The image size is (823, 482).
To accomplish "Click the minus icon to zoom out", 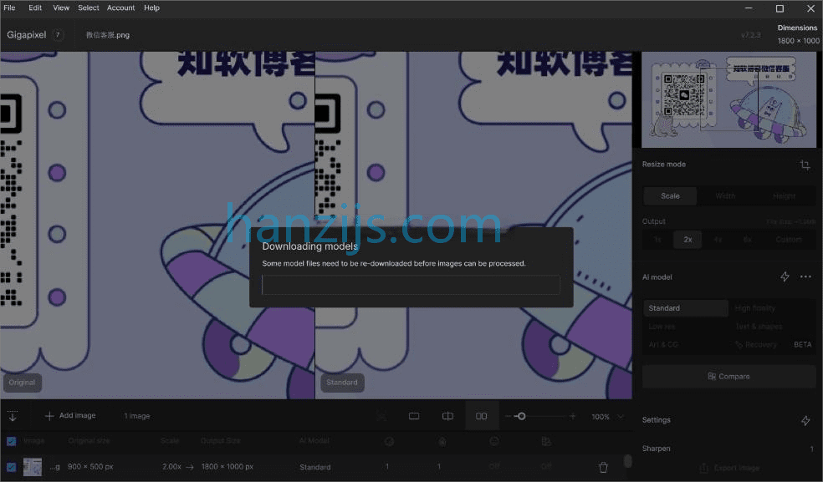I will coord(508,416).
